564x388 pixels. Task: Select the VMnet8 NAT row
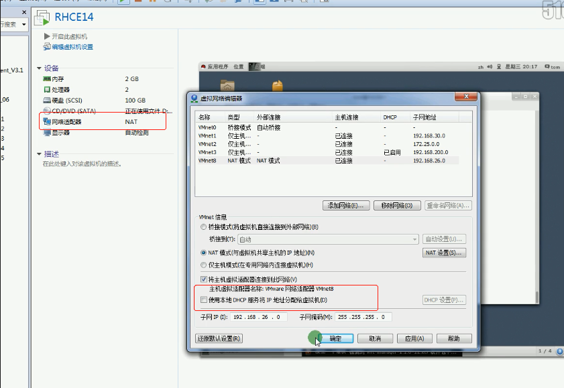click(x=328, y=161)
